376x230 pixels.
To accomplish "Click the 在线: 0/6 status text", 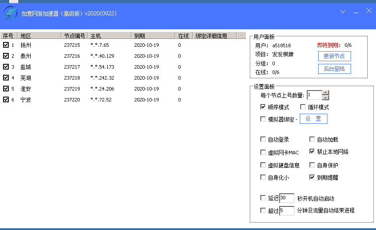I will point(267,72).
